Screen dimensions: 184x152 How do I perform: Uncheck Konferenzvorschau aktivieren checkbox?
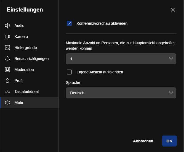(x=69, y=23)
